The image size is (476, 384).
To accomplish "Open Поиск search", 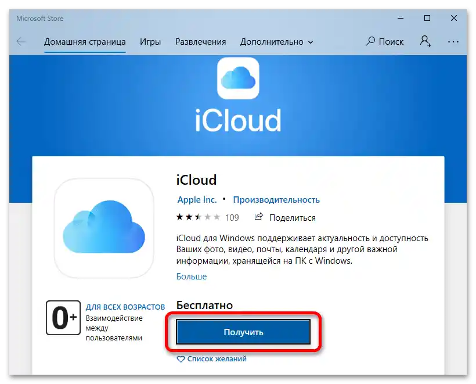I will point(385,41).
